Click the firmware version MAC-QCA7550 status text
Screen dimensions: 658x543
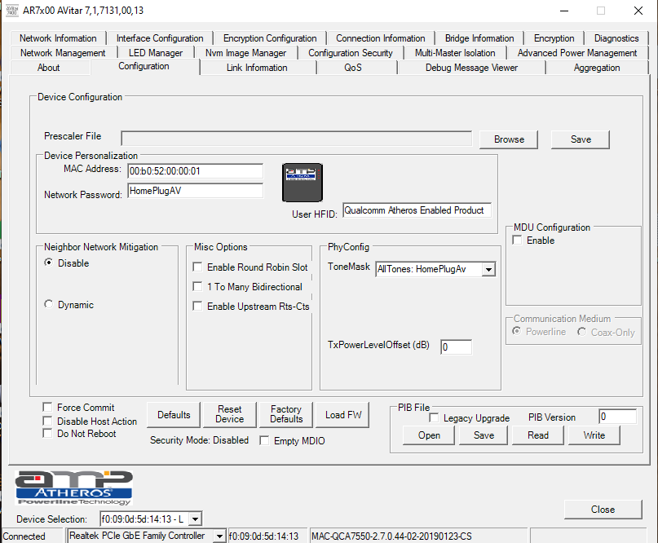[391, 536]
